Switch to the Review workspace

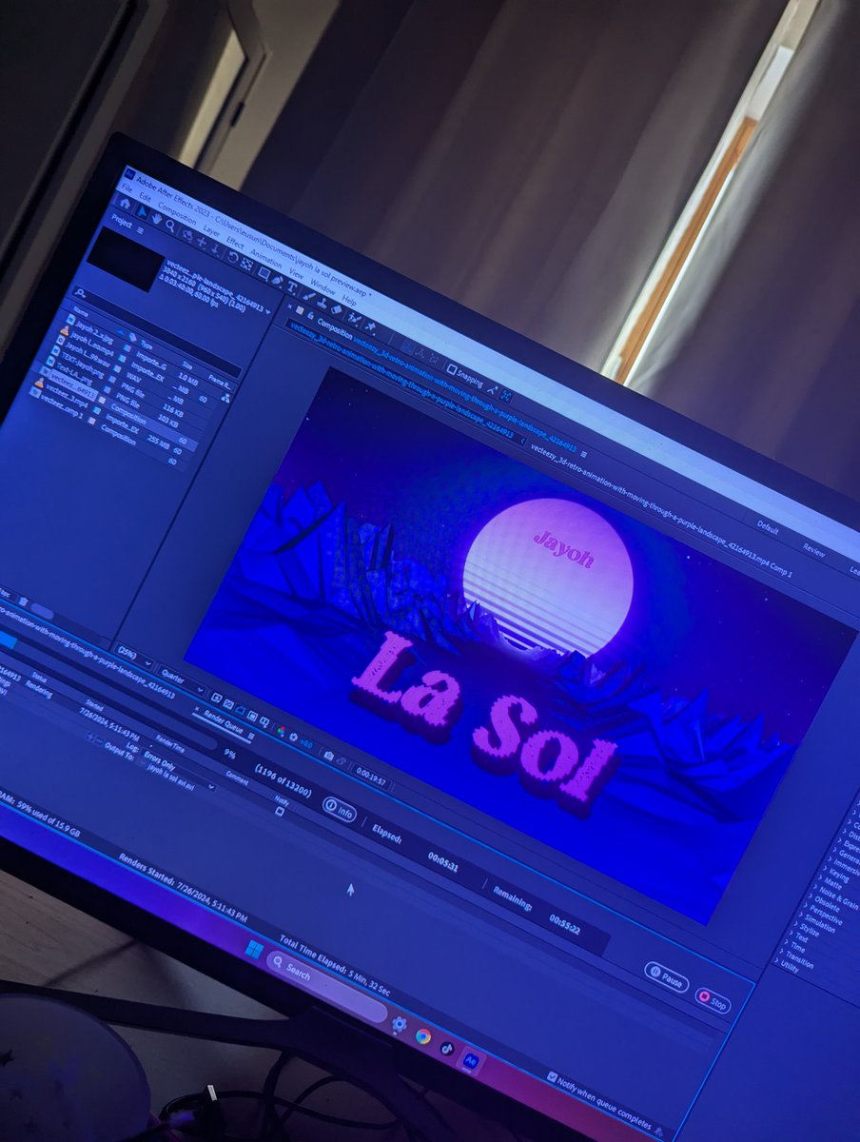click(x=814, y=549)
